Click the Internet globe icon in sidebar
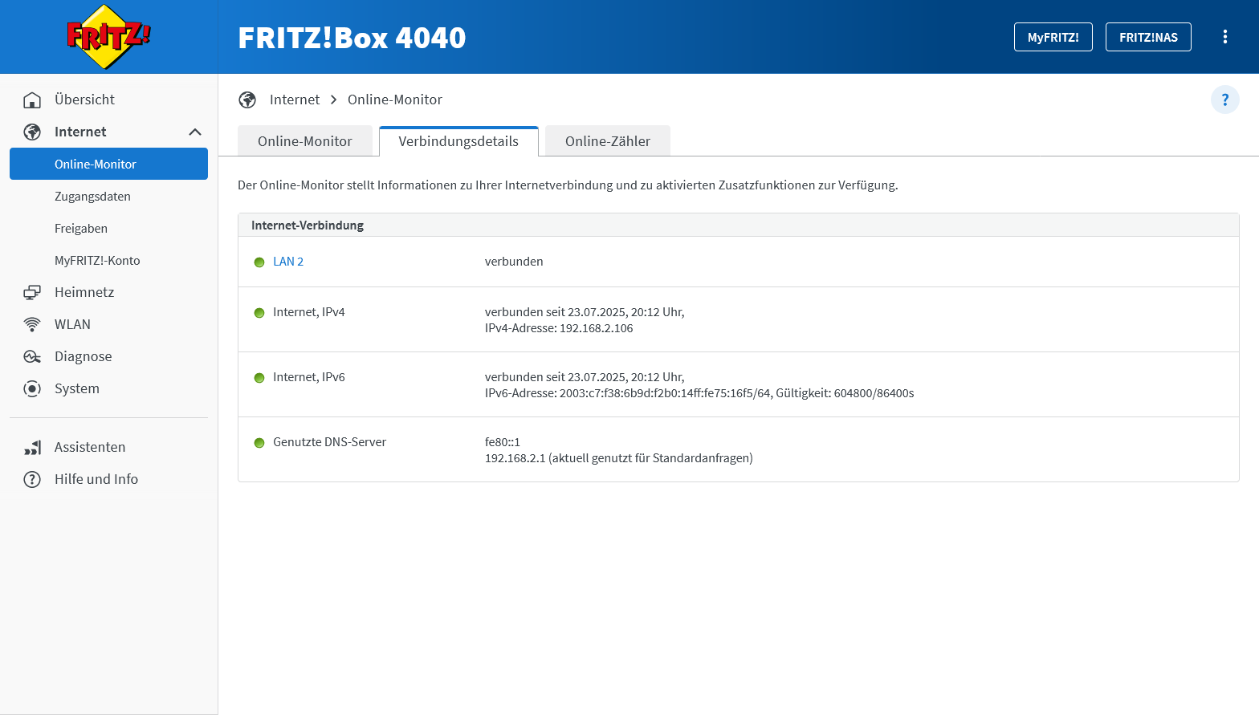This screenshot has width=1259, height=715. click(32, 132)
